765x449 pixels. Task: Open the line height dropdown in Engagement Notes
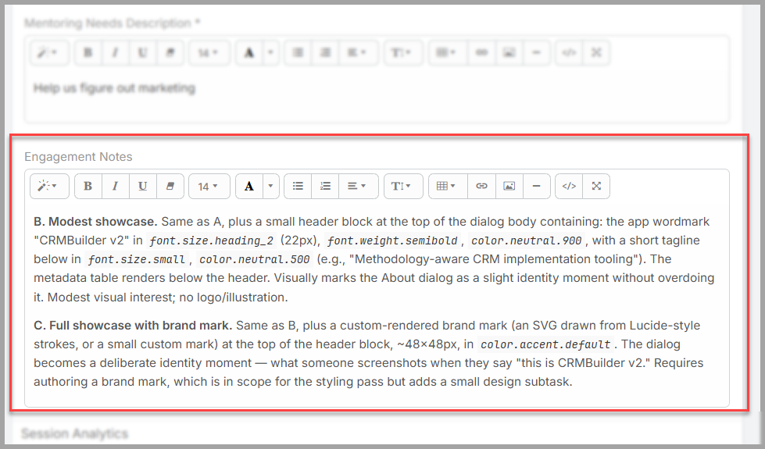pos(403,186)
